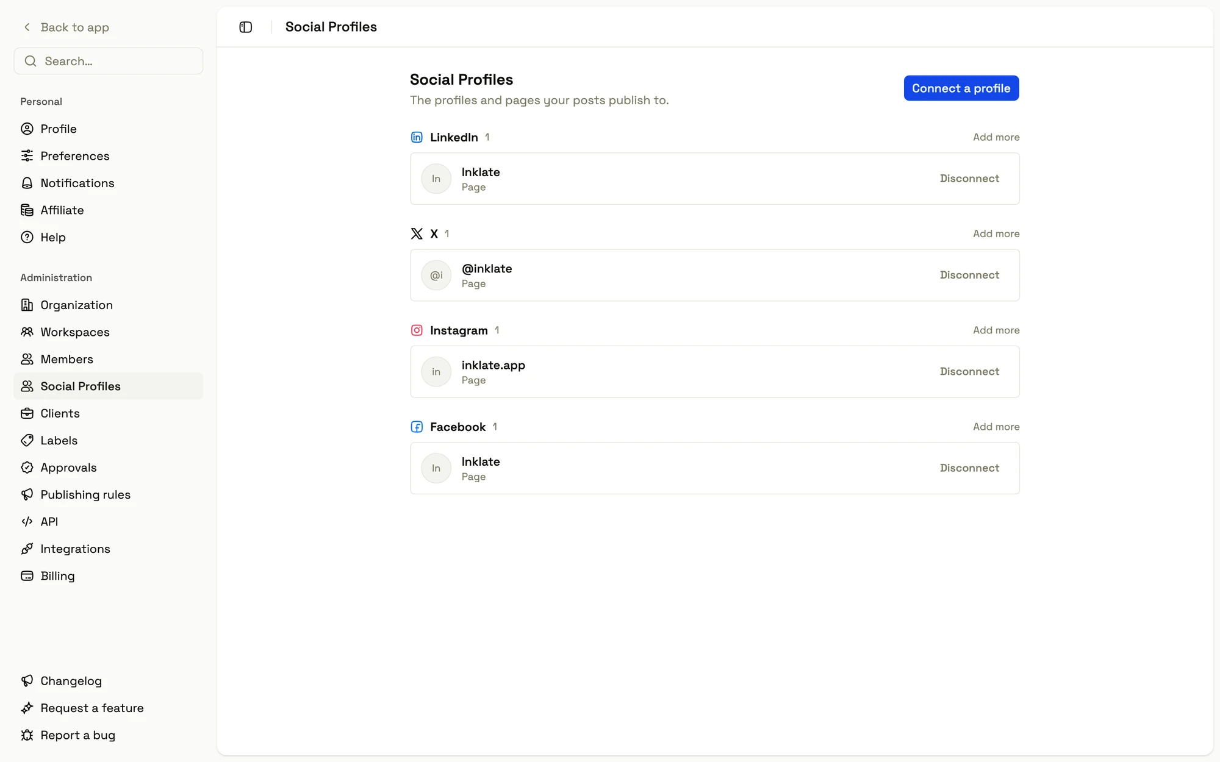Click the Help question mark icon
This screenshot has width=1220, height=762.
[27, 237]
